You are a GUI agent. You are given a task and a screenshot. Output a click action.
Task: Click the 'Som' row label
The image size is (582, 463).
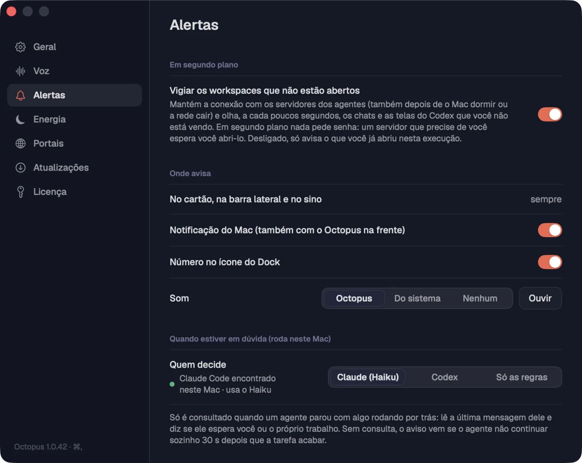coord(179,298)
